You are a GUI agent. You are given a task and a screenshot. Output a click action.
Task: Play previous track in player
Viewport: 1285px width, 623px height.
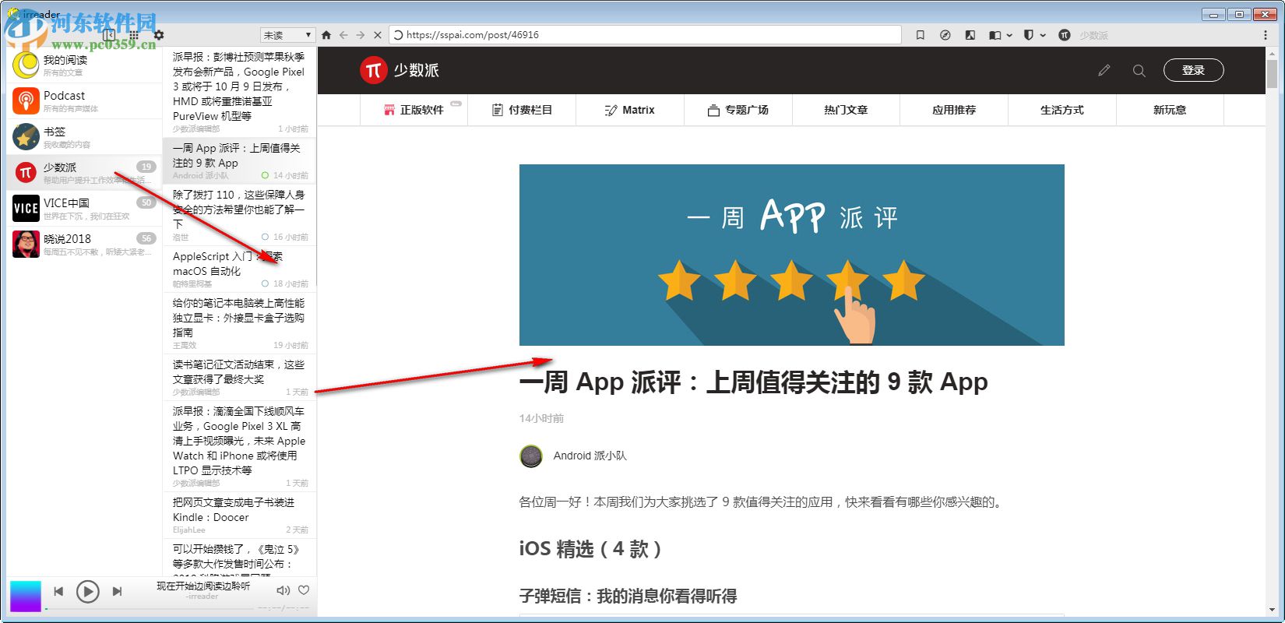(58, 592)
